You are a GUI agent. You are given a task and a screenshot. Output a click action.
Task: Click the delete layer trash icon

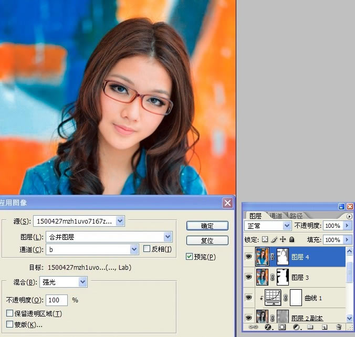[x=339, y=327]
